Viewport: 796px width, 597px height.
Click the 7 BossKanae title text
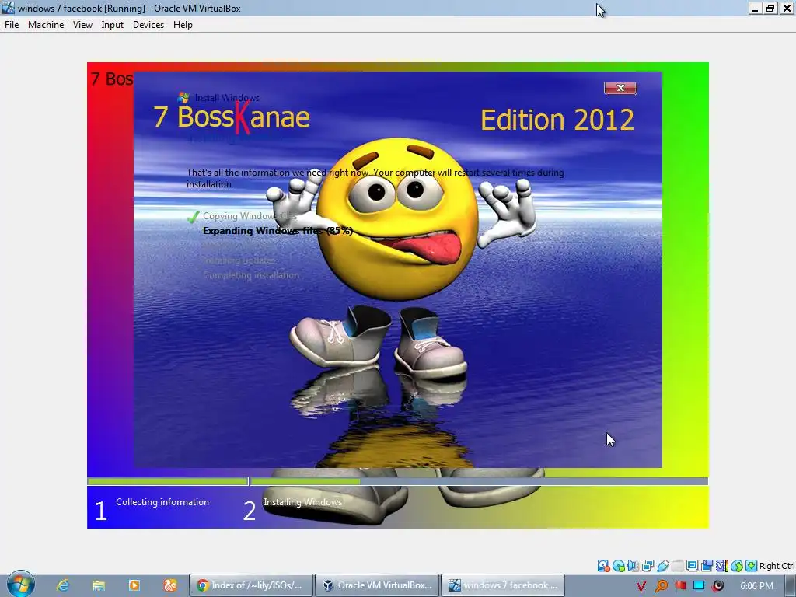click(x=232, y=117)
